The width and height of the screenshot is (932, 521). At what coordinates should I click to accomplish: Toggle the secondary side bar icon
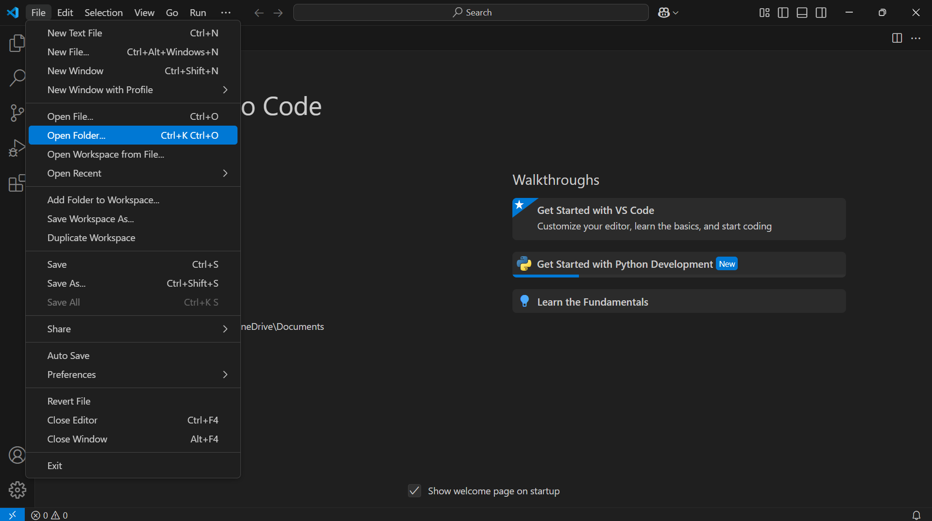coord(821,13)
